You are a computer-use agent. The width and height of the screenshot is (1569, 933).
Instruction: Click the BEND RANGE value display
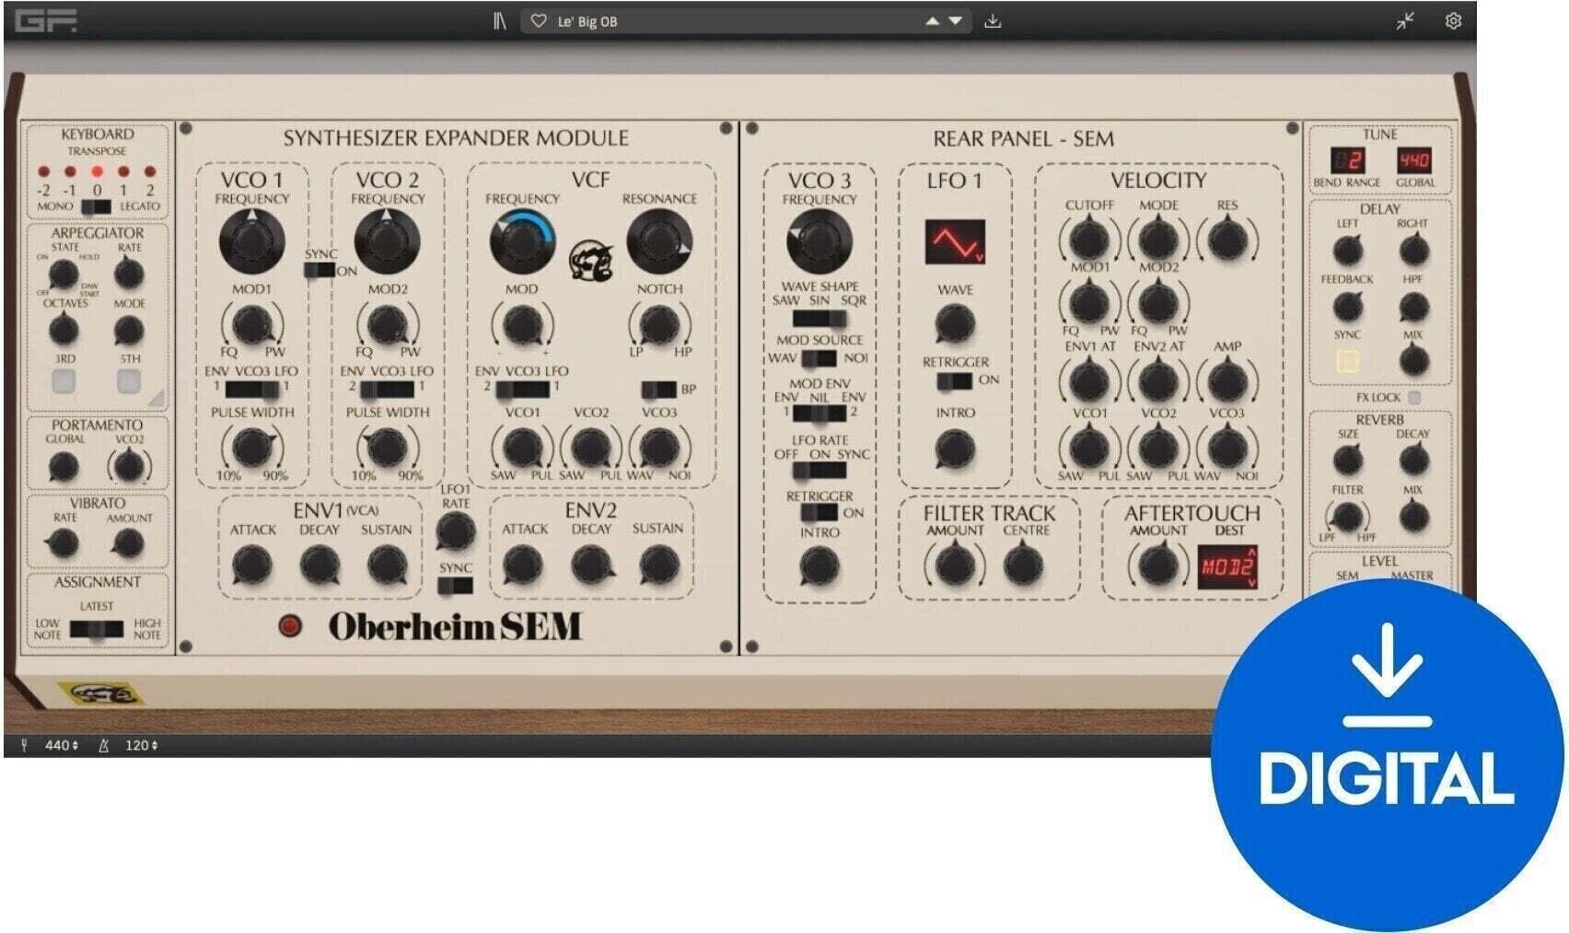(1347, 161)
